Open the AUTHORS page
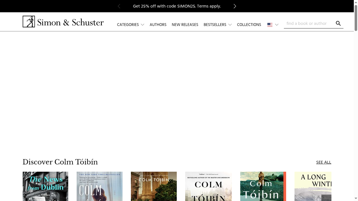This screenshot has width=358, height=201. pyautogui.click(x=158, y=25)
